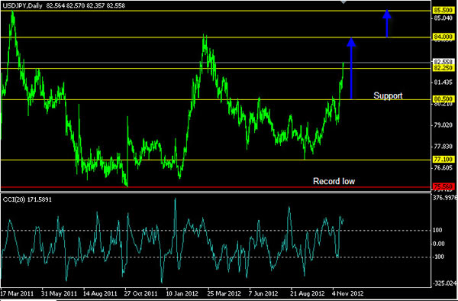This screenshot has height=301, width=458.
Task: Select the 82.250 yellow price tag
Action: pos(443,68)
